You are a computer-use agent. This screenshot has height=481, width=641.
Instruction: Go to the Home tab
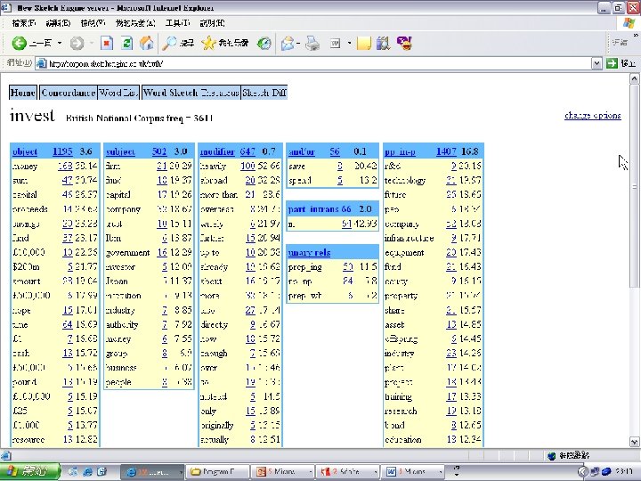tap(23, 93)
